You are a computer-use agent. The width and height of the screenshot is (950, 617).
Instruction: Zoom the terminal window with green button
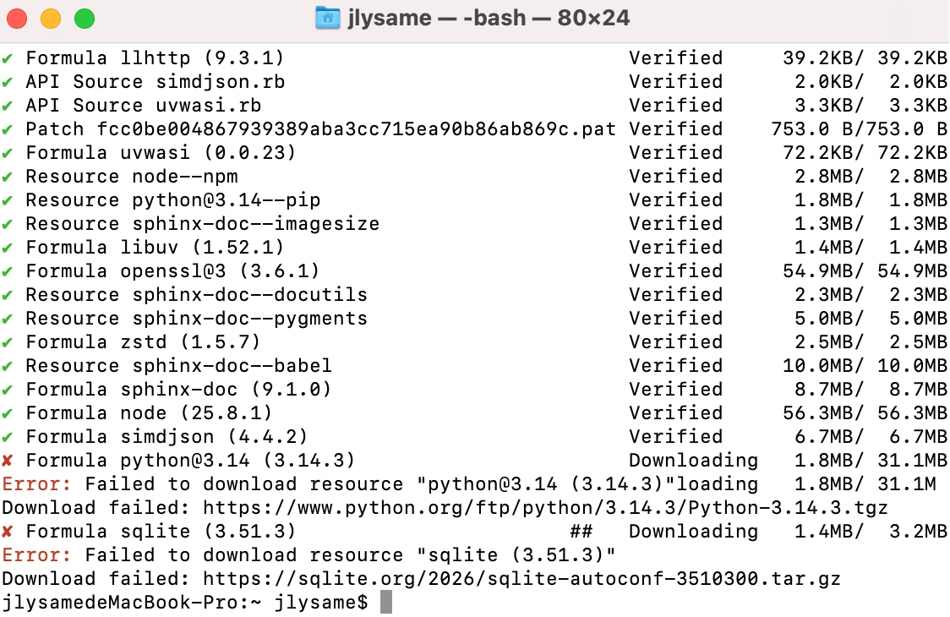point(85,18)
